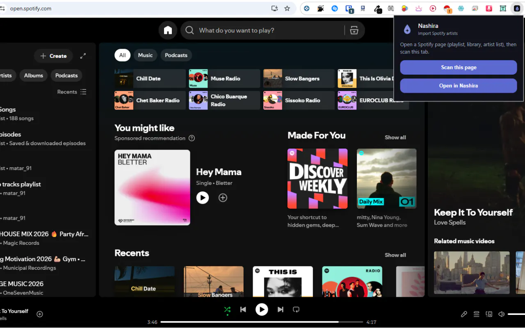
Task: Seek in the song progress bar
Action: point(262,322)
